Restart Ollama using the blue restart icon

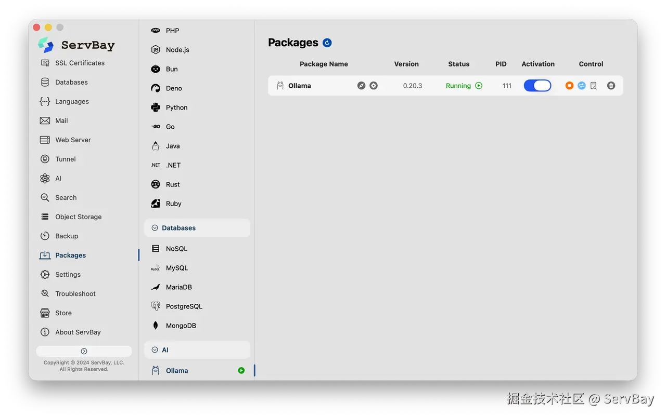point(582,86)
